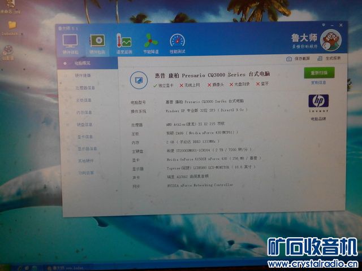362x271 pixels.
Task: Open the film reel desktop shortcut
Action: point(8,50)
